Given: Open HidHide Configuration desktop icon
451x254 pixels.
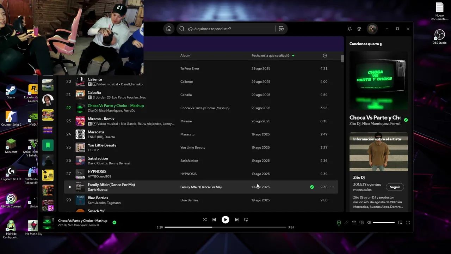Looking at the screenshot, I should tap(11, 229).
